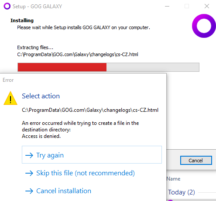
Task: Choose Try again to retry file creation
Action: click(x=92, y=154)
